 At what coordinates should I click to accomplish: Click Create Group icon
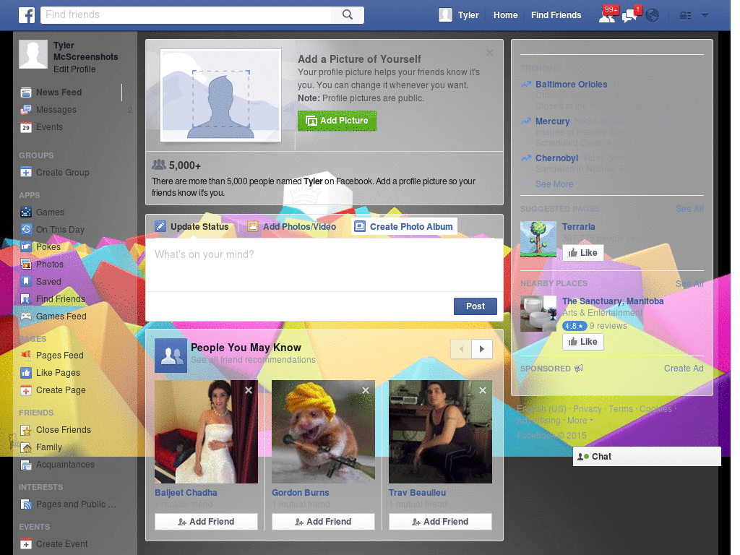pyautogui.click(x=26, y=172)
